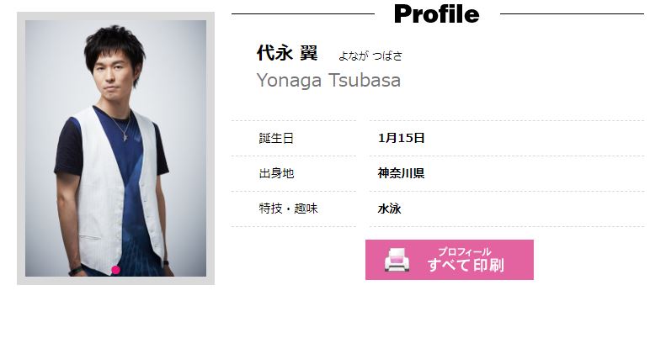Click the horizontal line left of Profile

click(303, 14)
